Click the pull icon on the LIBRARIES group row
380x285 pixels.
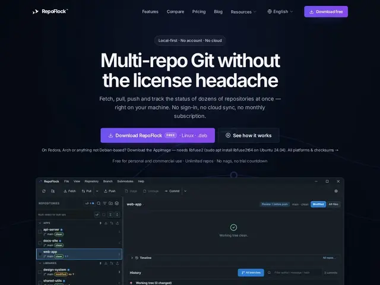[x=112, y=263]
